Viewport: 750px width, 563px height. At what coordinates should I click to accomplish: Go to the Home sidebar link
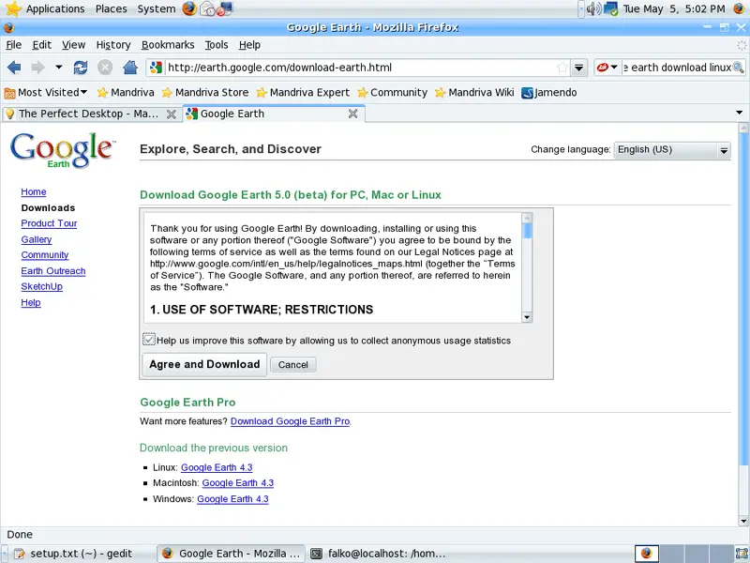pyautogui.click(x=34, y=192)
